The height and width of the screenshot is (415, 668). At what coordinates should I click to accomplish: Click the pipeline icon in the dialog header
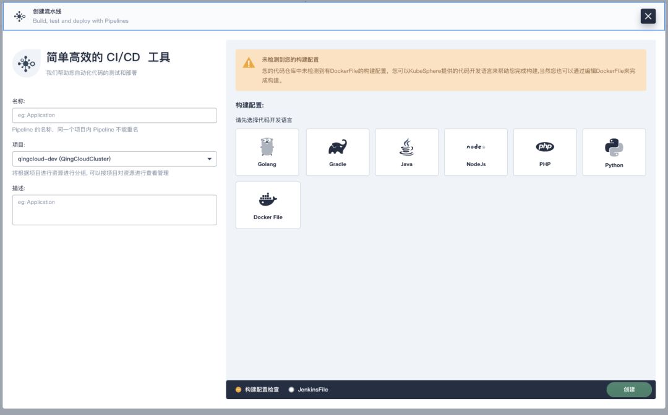tap(20, 16)
